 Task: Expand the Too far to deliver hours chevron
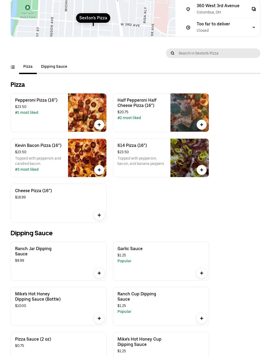254,27
